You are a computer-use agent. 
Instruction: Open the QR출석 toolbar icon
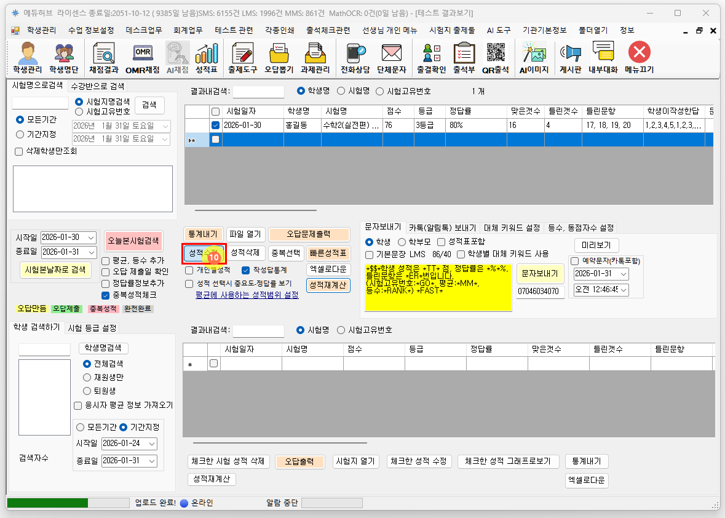(x=495, y=58)
